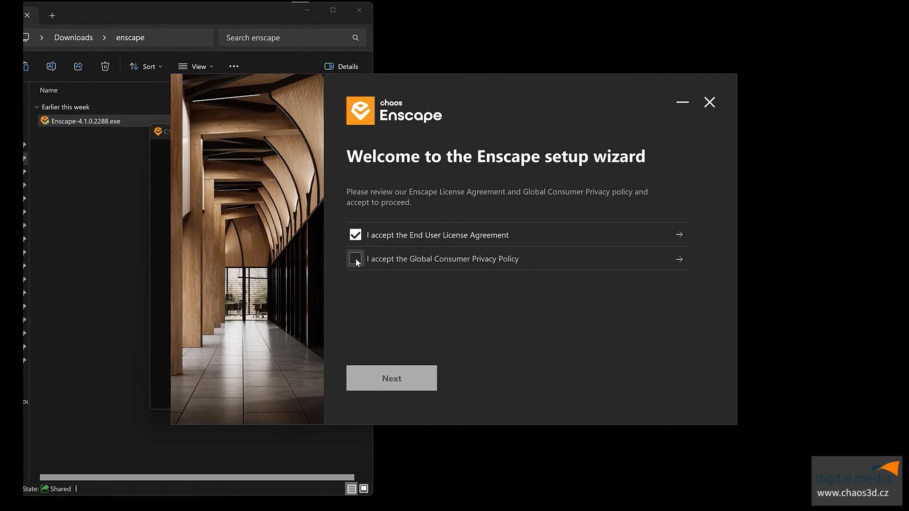The height and width of the screenshot is (511, 909).
Task: Open Privacy Policy details arrow
Action: pos(679,259)
